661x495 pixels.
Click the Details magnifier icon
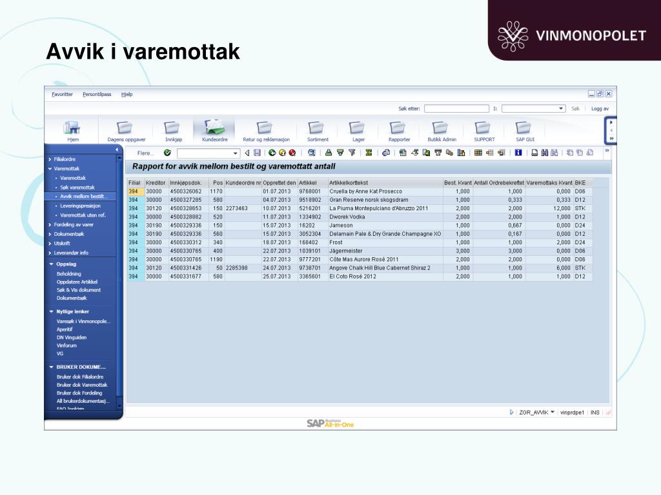tap(312, 153)
